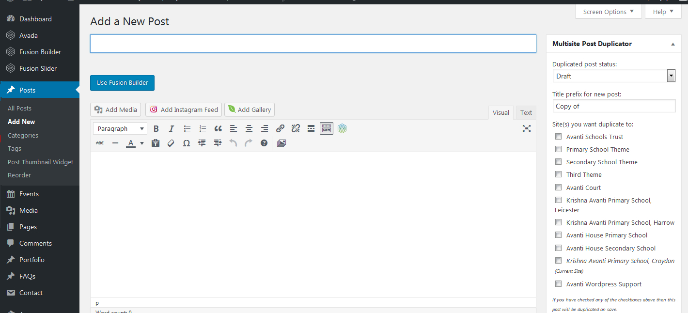Click the Add Media button
The width and height of the screenshot is (688, 313).
click(116, 110)
